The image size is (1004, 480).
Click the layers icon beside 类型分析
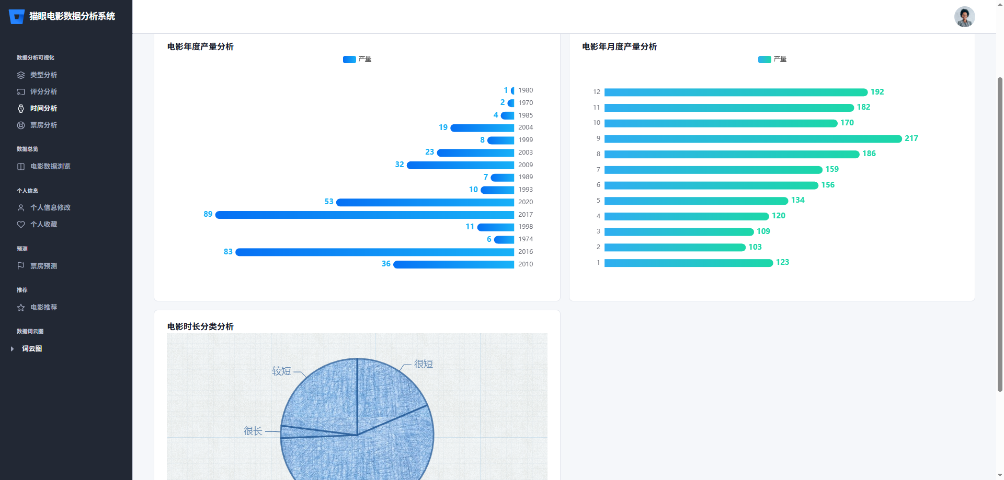point(21,75)
